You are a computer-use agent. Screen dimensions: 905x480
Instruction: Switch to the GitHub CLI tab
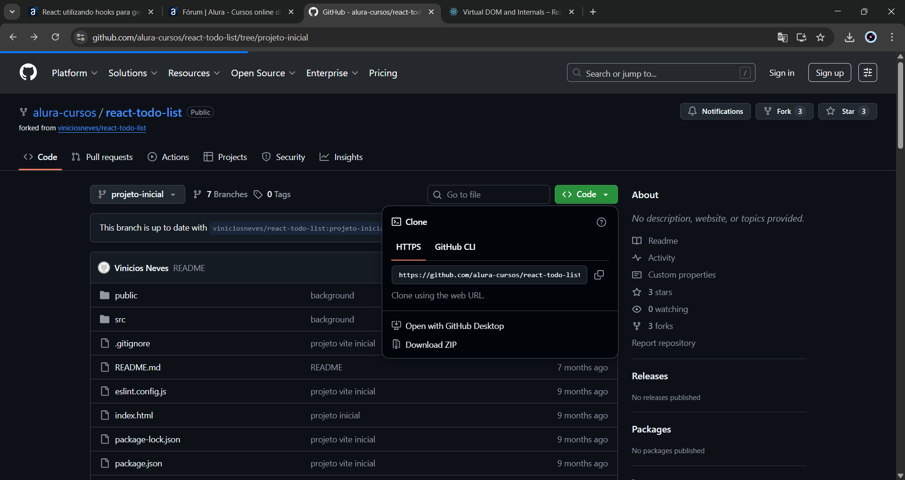click(455, 247)
